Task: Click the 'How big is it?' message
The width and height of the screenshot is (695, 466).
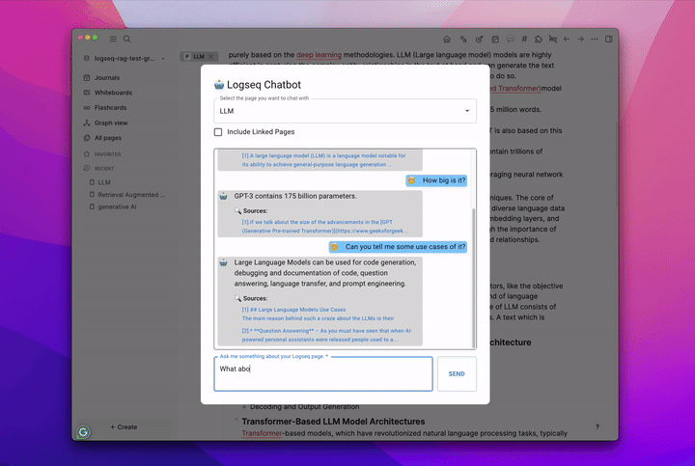Action: pos(436,180)
